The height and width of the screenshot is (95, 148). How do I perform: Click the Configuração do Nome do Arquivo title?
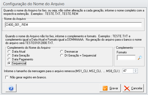[x=34, y=4]
